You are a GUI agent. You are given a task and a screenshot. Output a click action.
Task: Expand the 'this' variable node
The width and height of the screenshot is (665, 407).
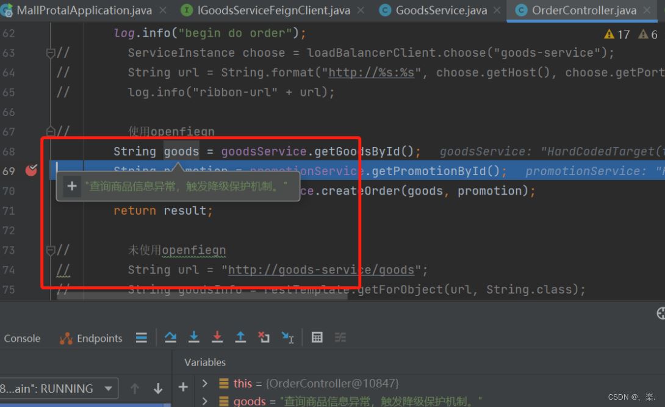(x=205, y=383)
